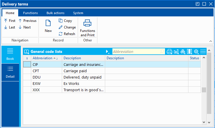This screenshot has height=128, width=215.
Task: Switch to Book view
Action: click(10, 55)
